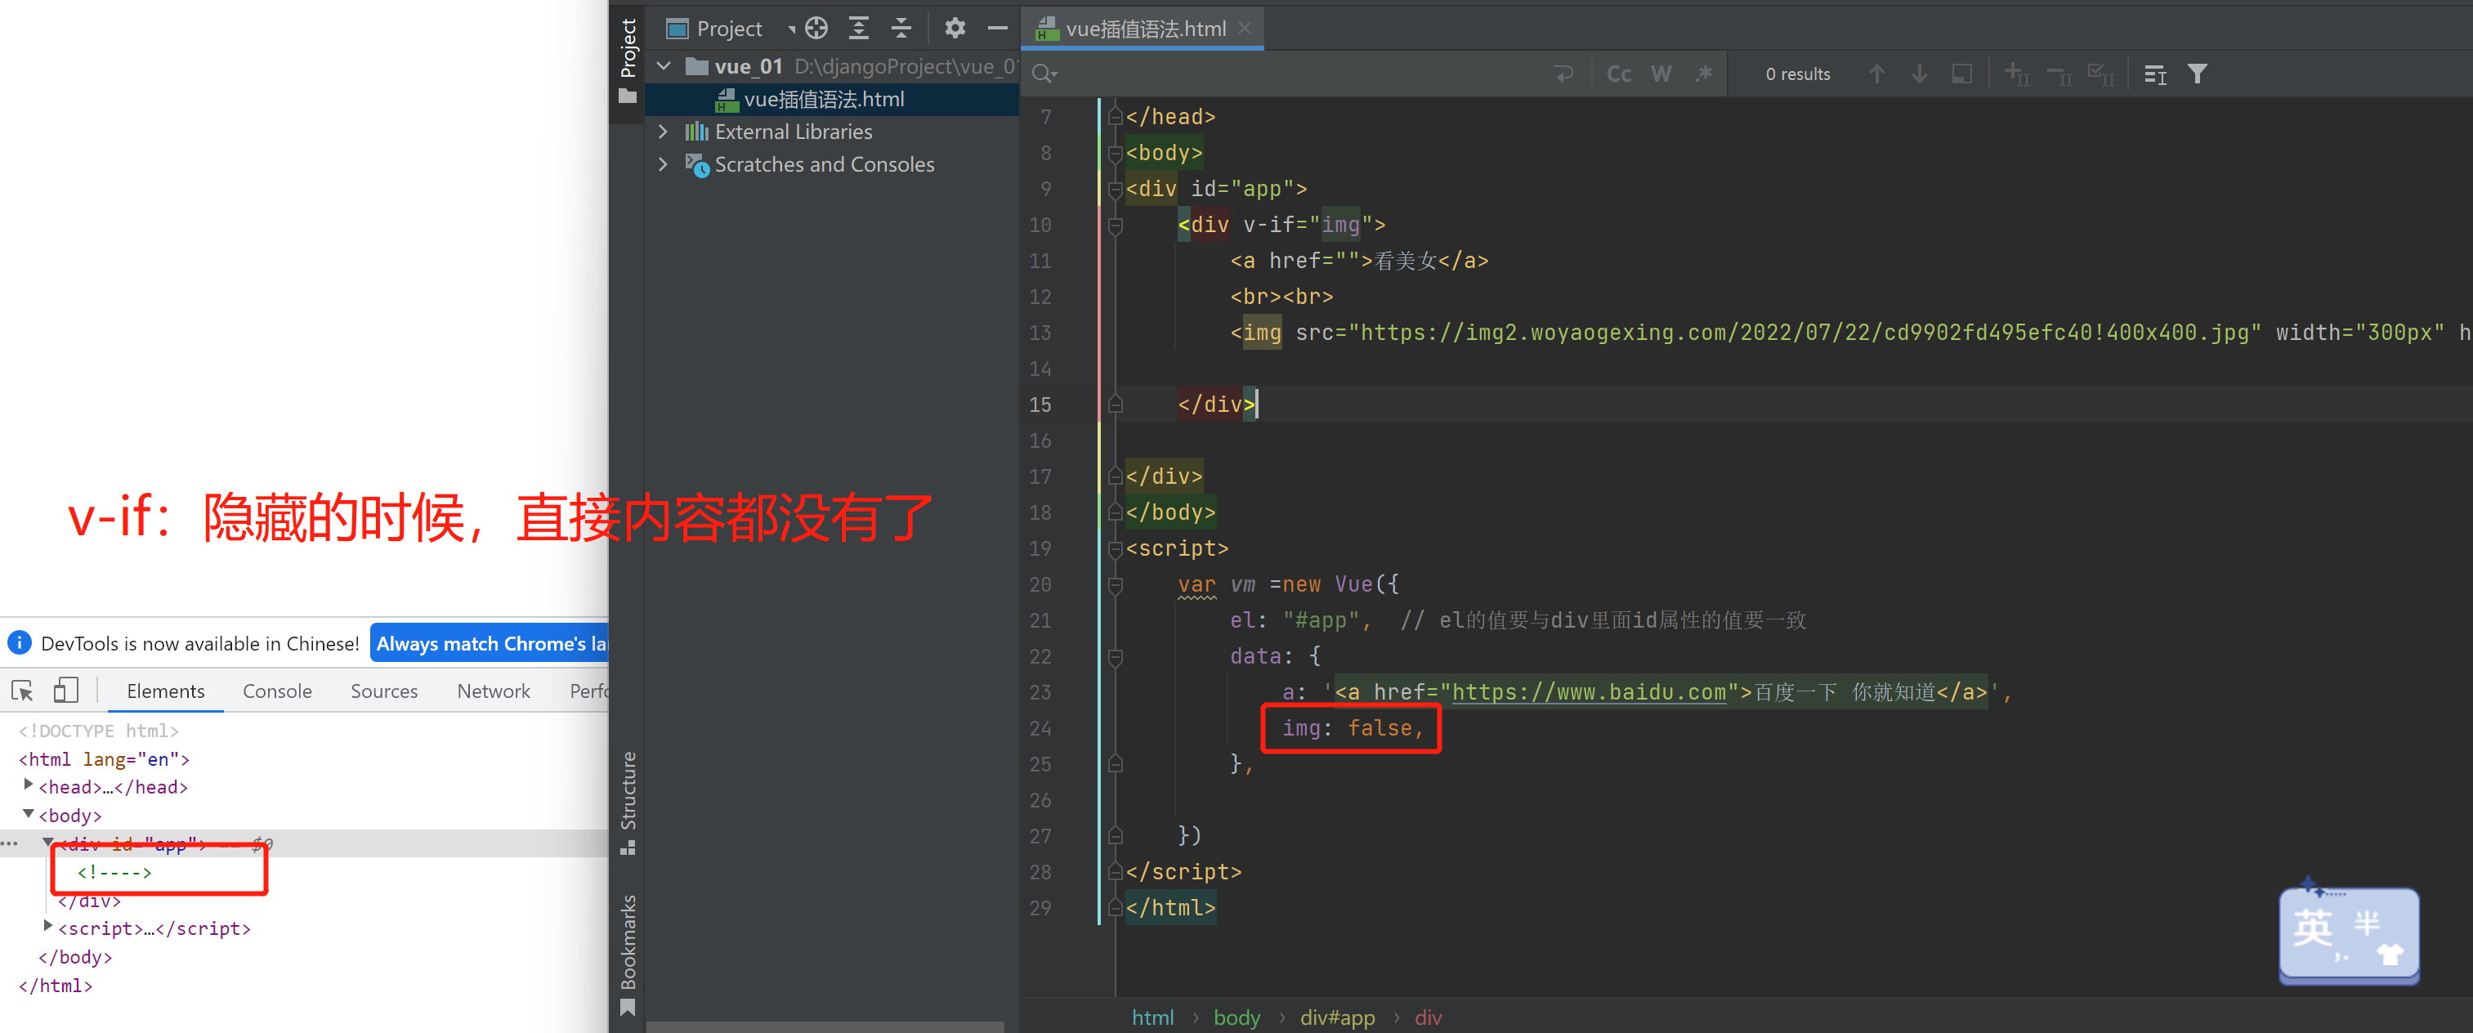2473x1033 pixels.
Task: Open the Console tab in DevTools
Action: click(x=277, y=691)
